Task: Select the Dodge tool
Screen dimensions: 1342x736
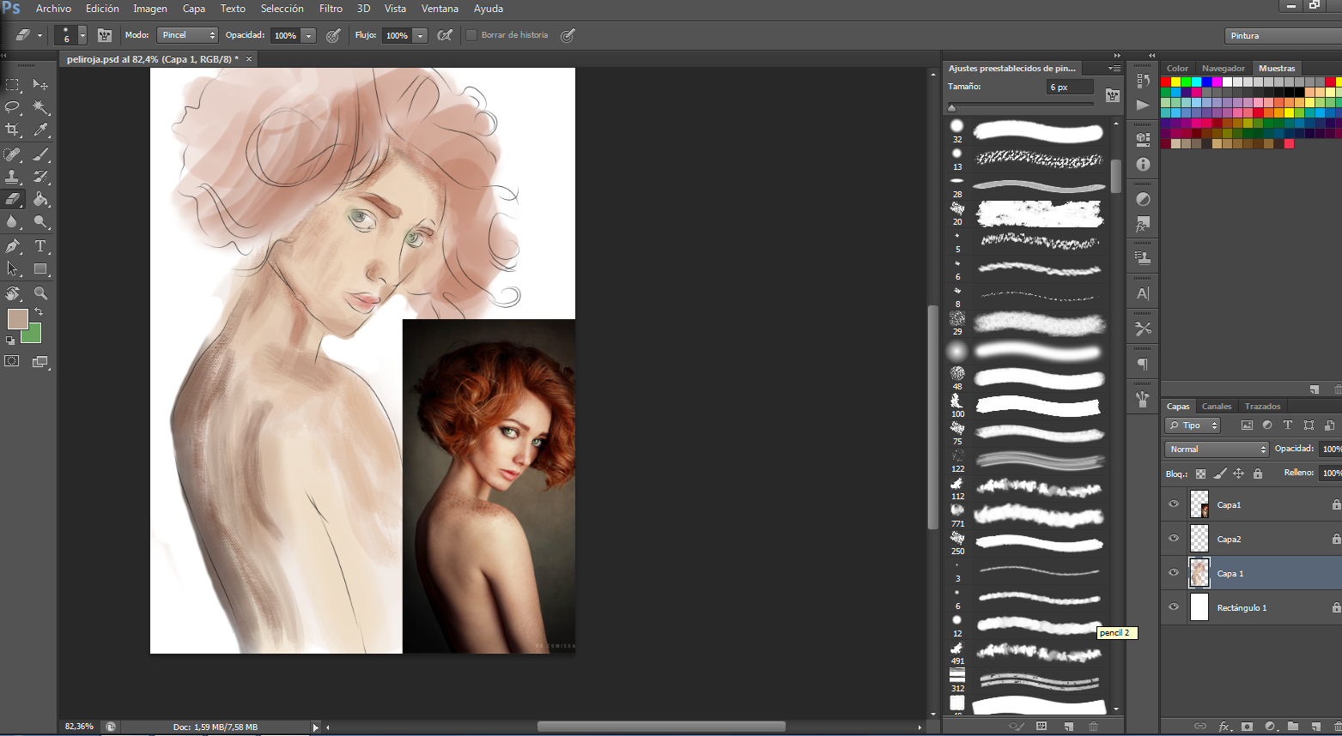Action: click(40, 221)
